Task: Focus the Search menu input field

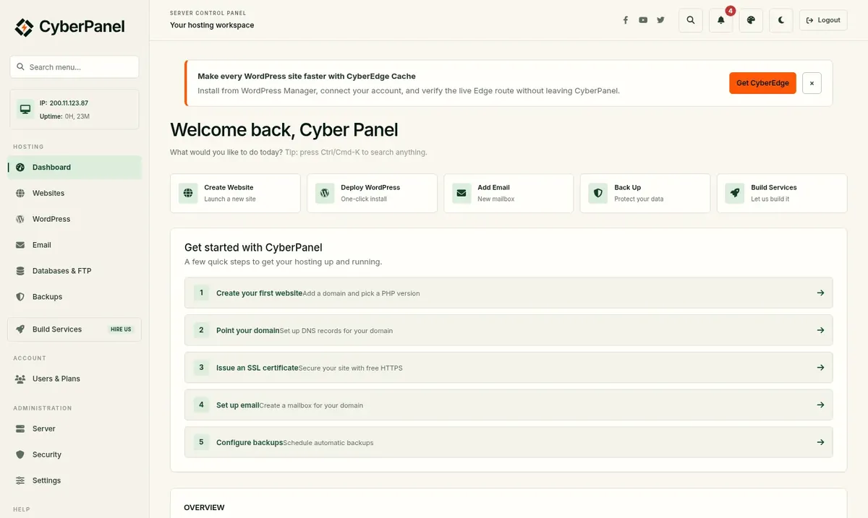Action: pyautogui.click(x=75, y=67)
